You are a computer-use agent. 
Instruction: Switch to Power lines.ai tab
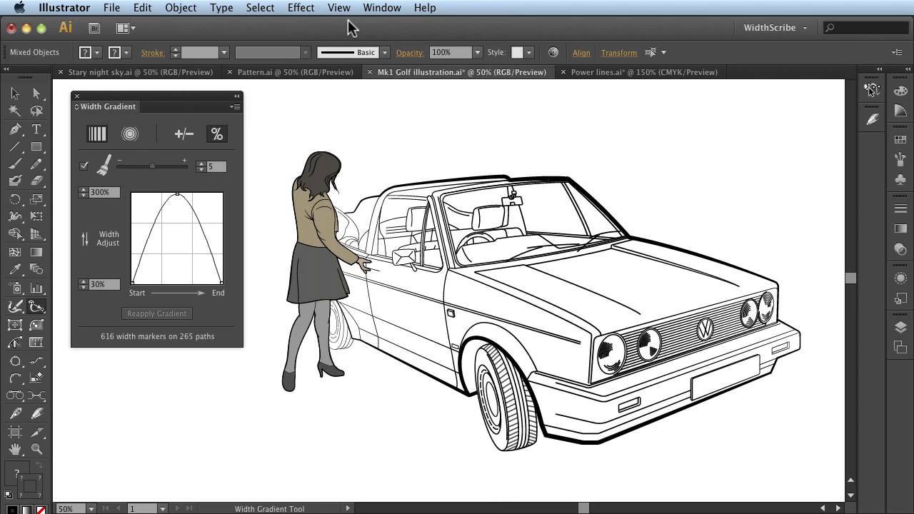click(643, 72)
